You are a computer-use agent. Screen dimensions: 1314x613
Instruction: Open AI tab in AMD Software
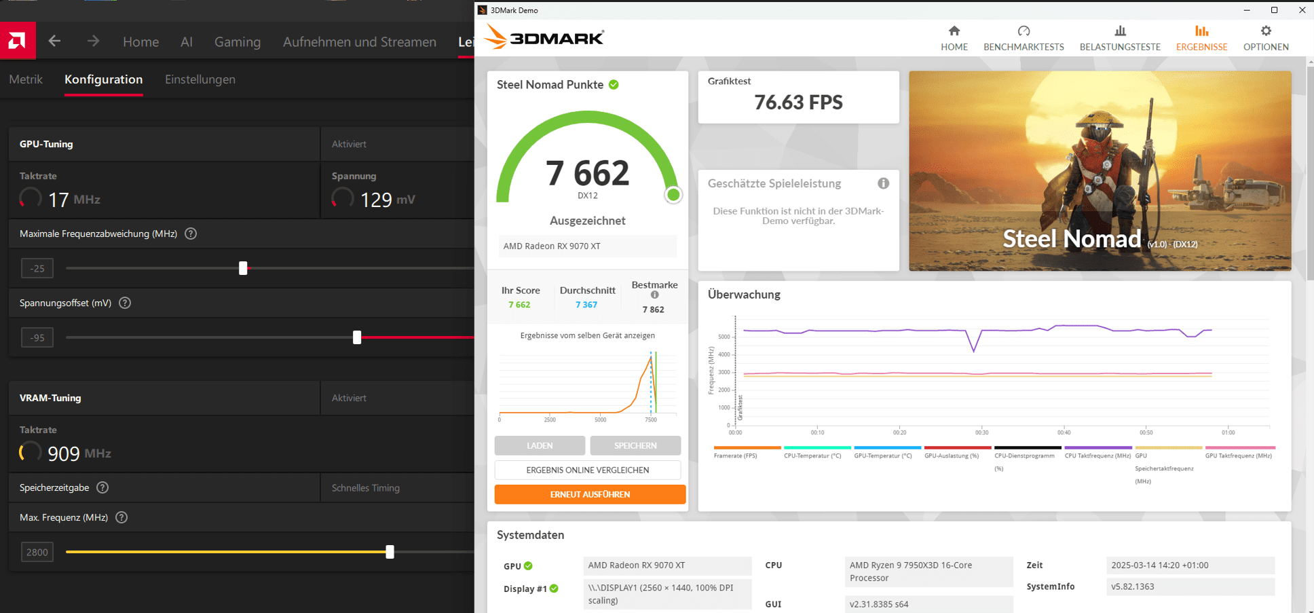(187, 41)
